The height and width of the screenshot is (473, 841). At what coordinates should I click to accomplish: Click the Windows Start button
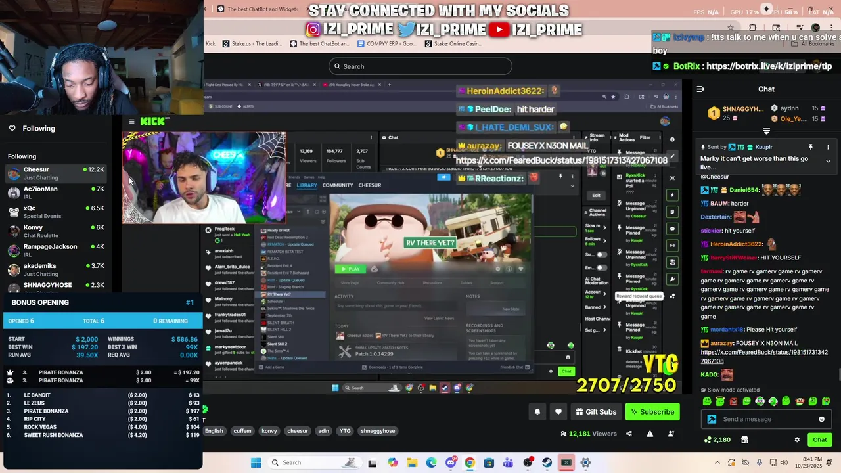coord(256,462)
